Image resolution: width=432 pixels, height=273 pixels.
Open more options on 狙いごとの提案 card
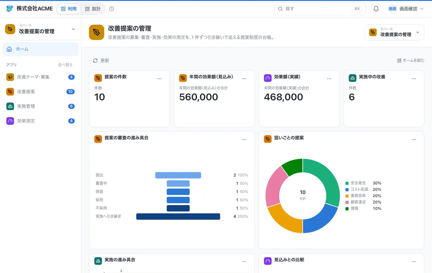[x=414, y=140]
